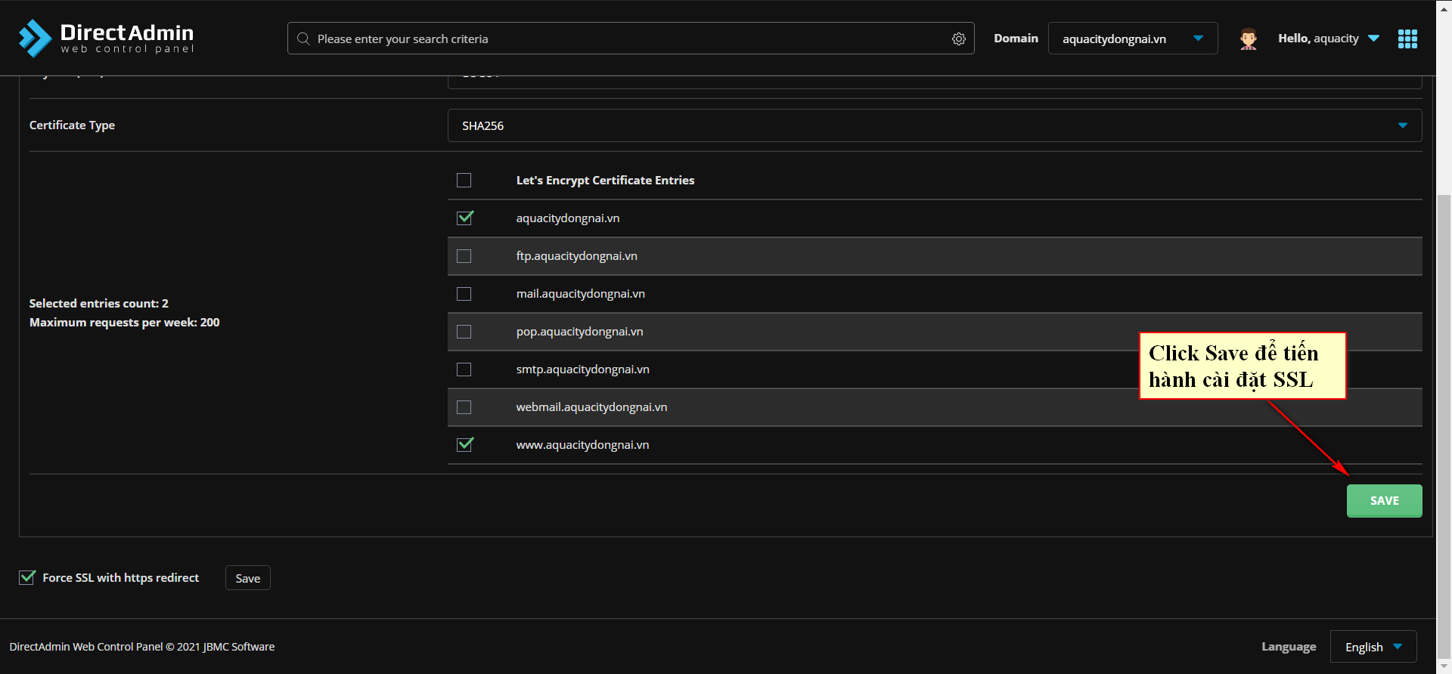
Task: Check the ftp.aquacitydongnai.vn checkbox
Action: 464,256
